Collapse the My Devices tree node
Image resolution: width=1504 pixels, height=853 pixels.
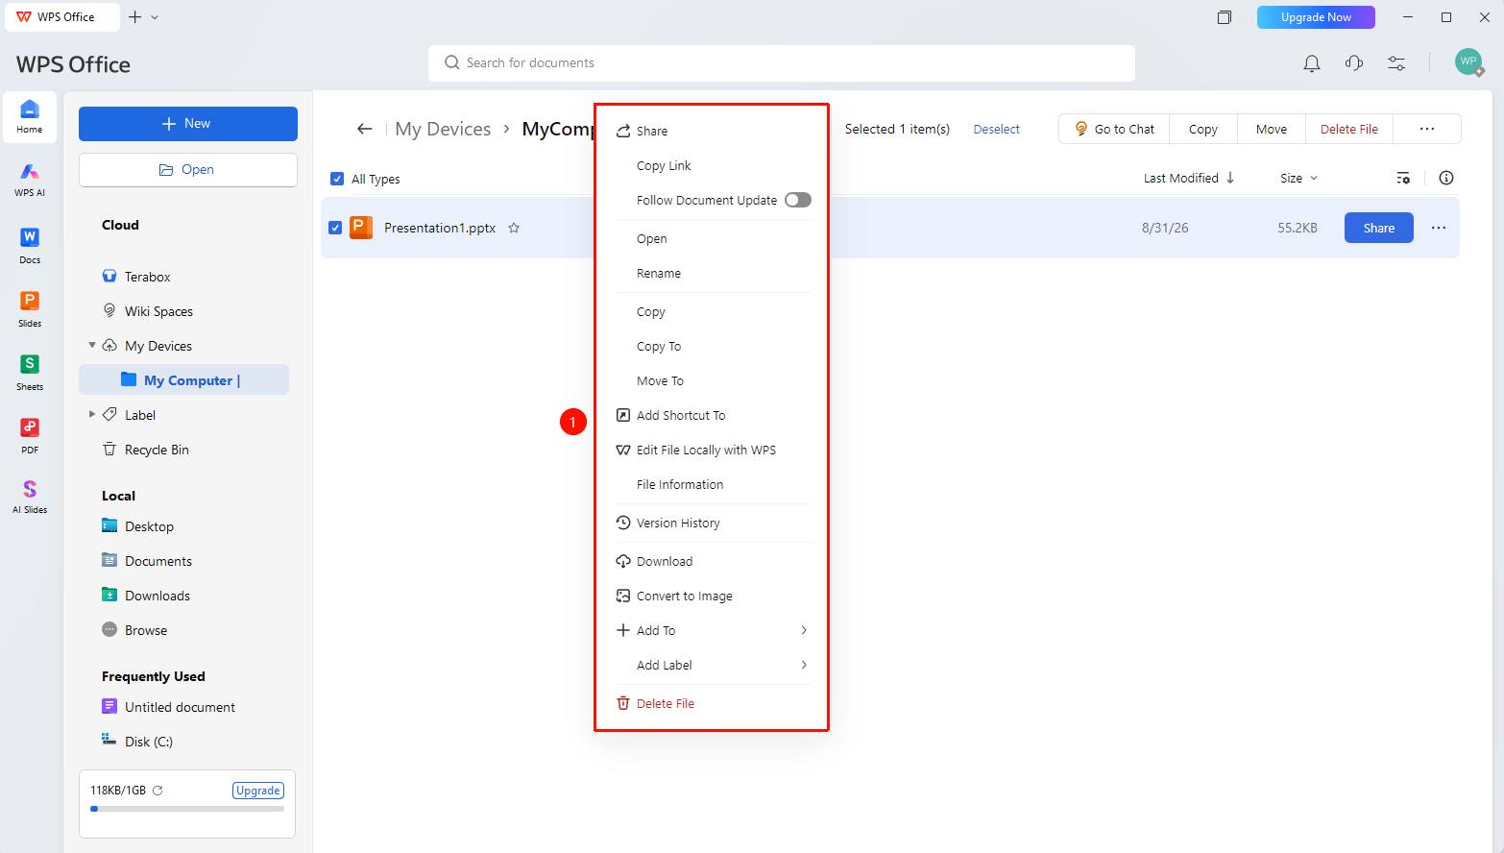tap(92, 345)
